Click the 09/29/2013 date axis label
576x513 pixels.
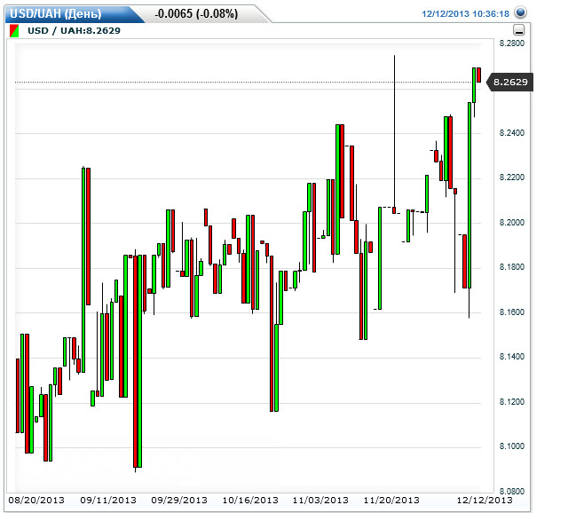[x=179, y=501]
